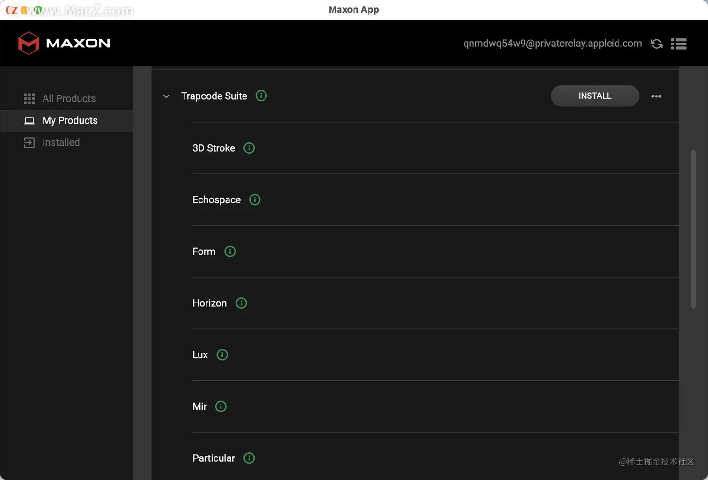Show info for Horizon
708x480 pixels.
pos(241,303)
